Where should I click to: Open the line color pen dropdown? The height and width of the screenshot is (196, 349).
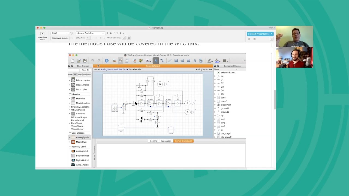(x=210, y=61)
